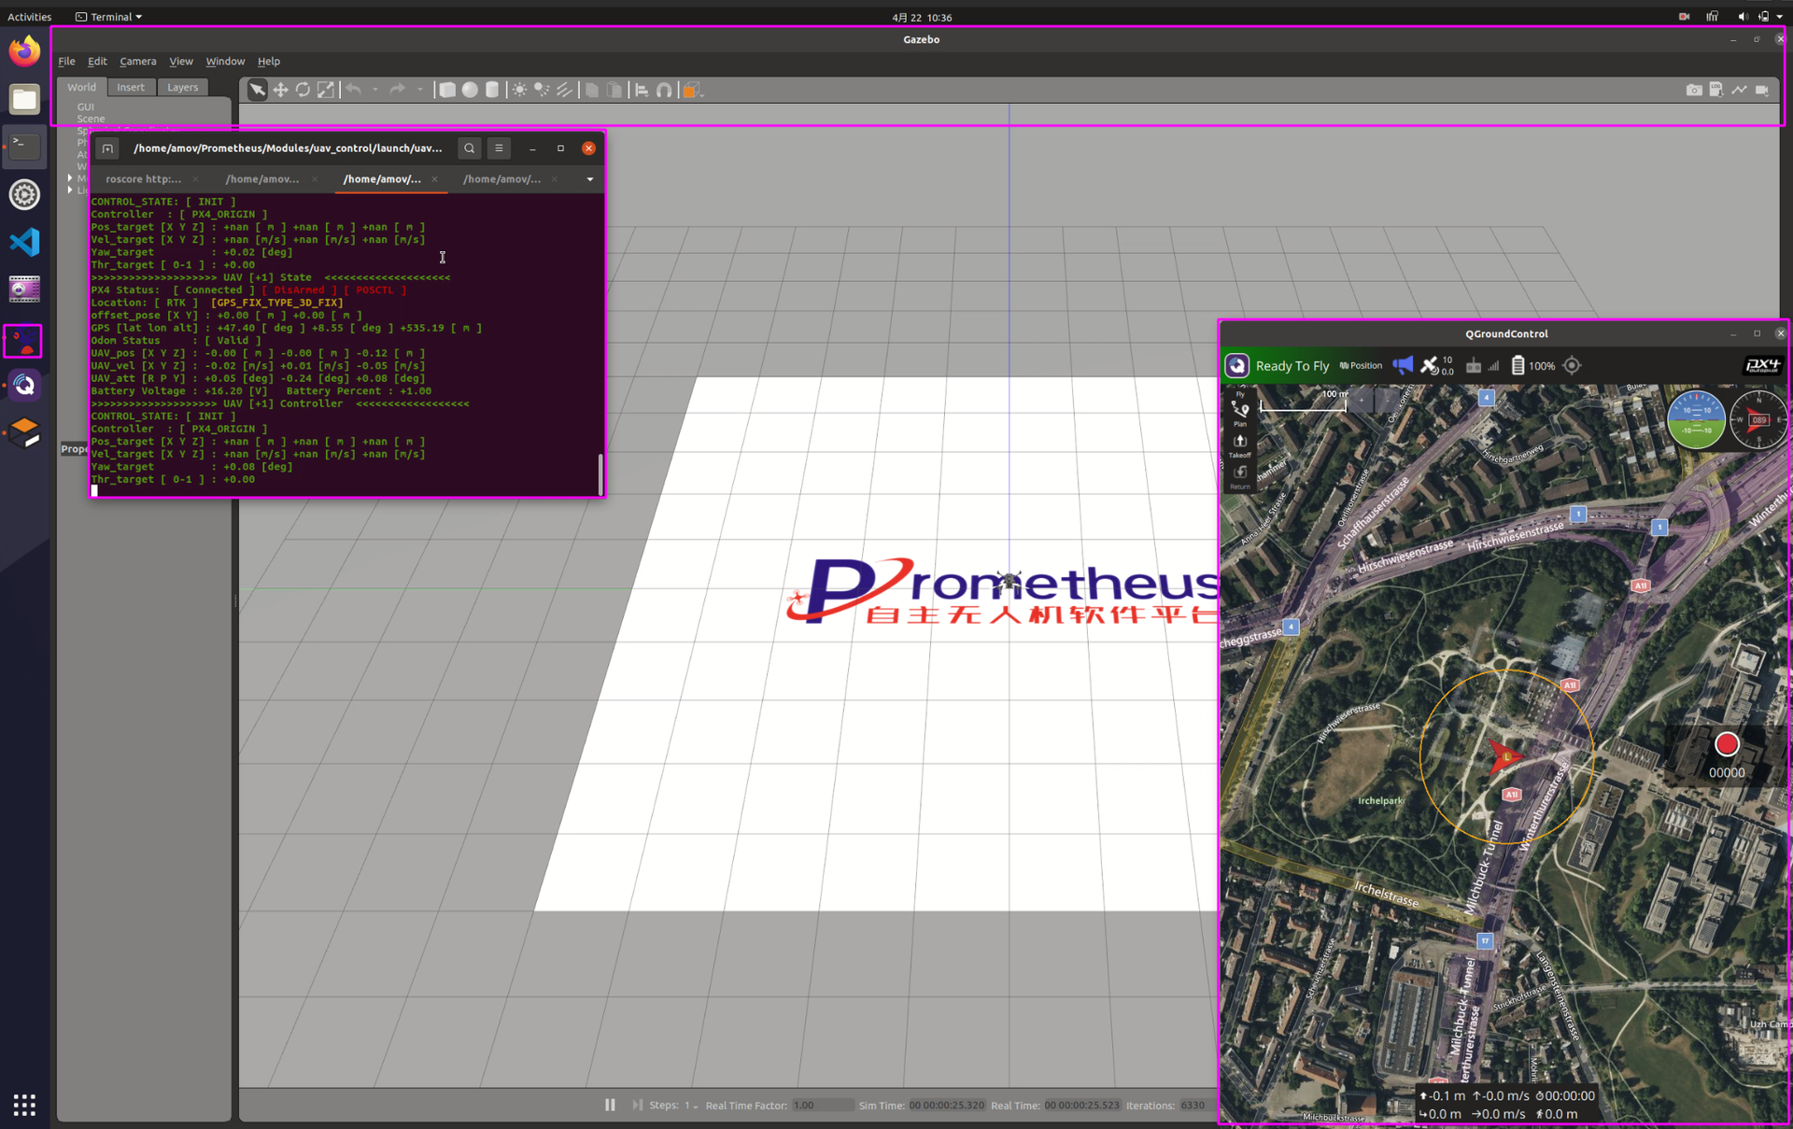Screen dimensions: 1793x1129
Task: Switch to the Layers tab in Gazebo
Action: point(182,87)
